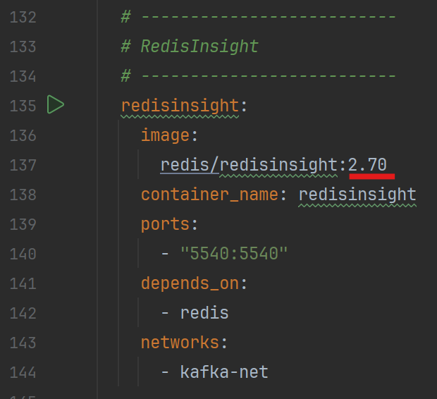The width and height of the screenshot is (437, 399).
Task: Click the RedisInsight comment heading
Action: [190, 47]
